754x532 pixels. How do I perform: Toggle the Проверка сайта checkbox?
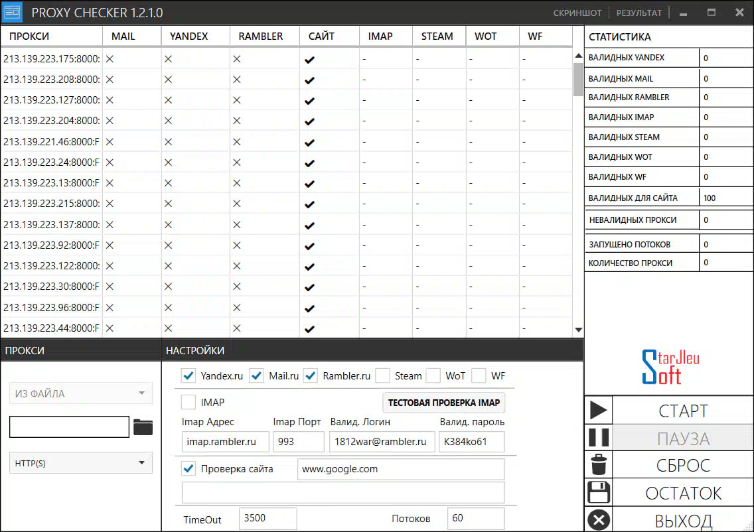coord(188,468)
